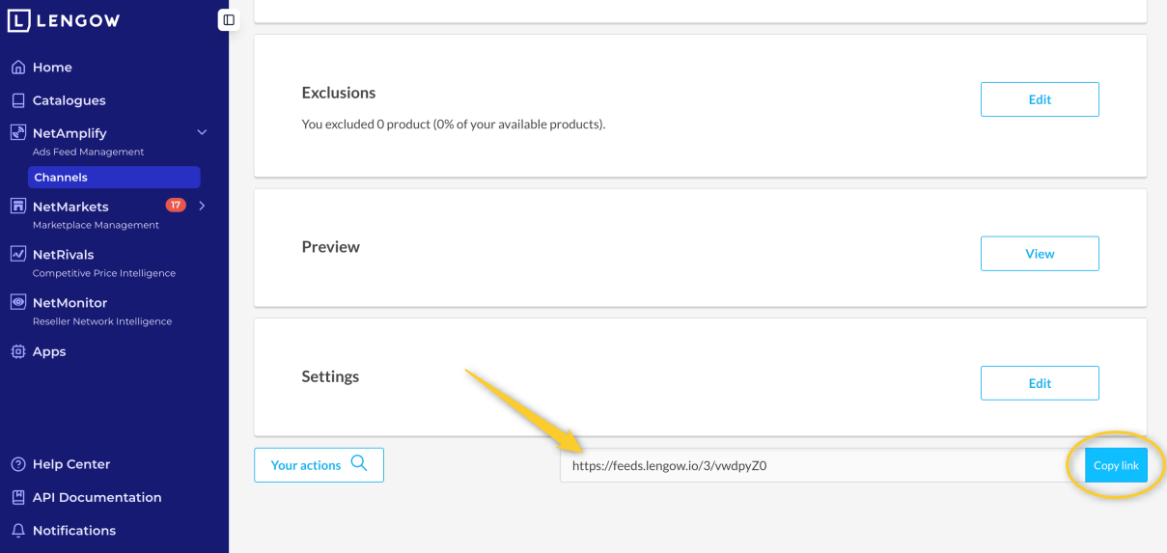Click the red 17 notification badge
The width and height of the screenshot is (1167, 553).
(176, 205)
